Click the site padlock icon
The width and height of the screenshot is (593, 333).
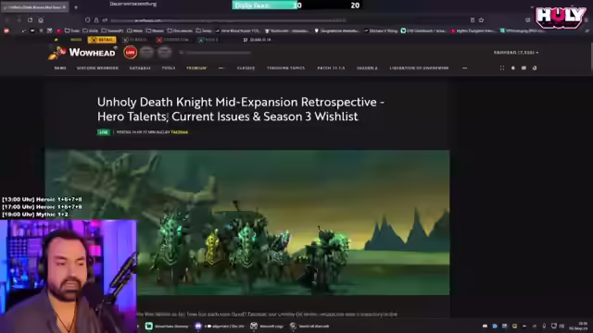click(x=96, y=20)
